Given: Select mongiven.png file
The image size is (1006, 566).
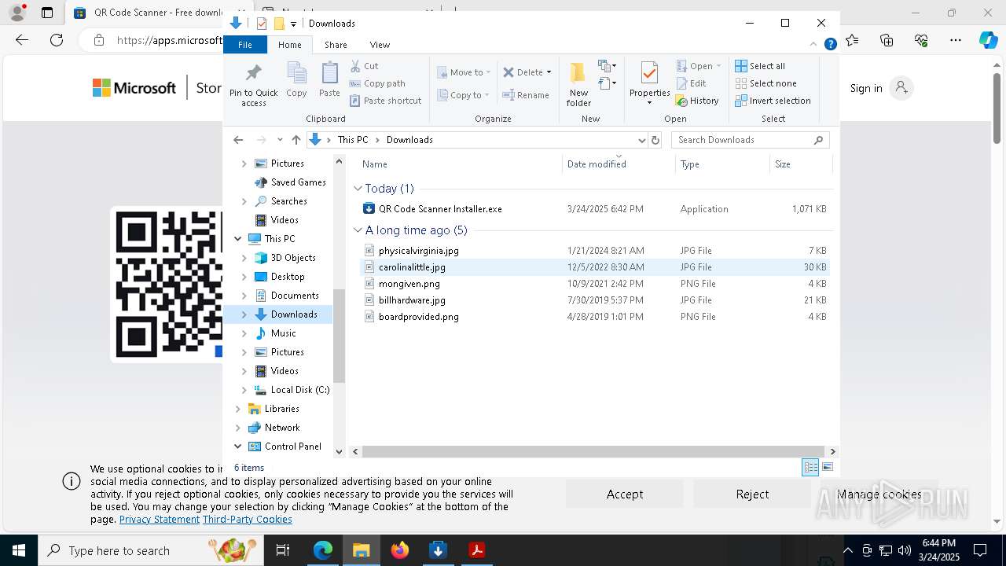Looking at the screenshot, I should click(409, 284).
